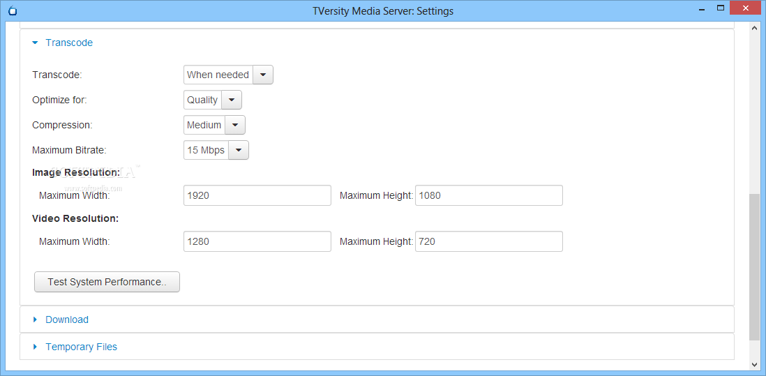Click the Video Maximum Width field 1280

click(257, 241)
